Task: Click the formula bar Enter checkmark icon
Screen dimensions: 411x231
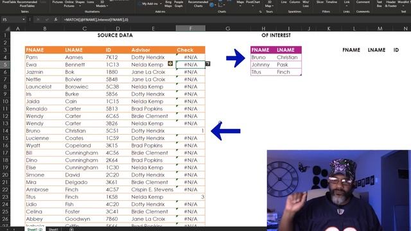Action: [47, 19]
